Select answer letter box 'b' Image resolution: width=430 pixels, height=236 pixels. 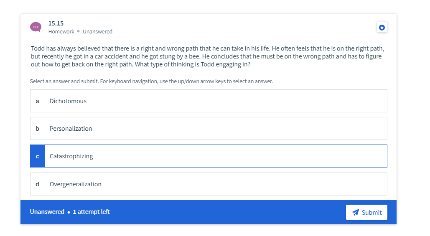coord(38,129)
